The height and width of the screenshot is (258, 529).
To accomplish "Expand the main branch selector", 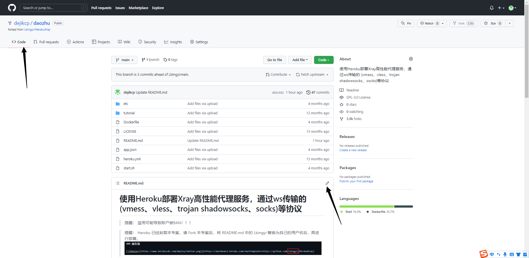I will [124, 60].
